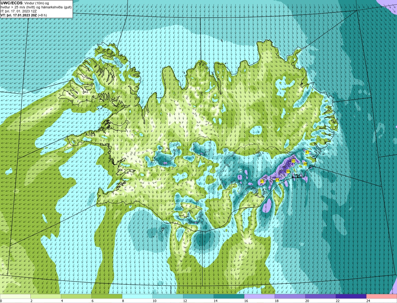Click the yellow 27 gust label above the 28
This screenshot has height=303, width=397.
tap(307, 152)
